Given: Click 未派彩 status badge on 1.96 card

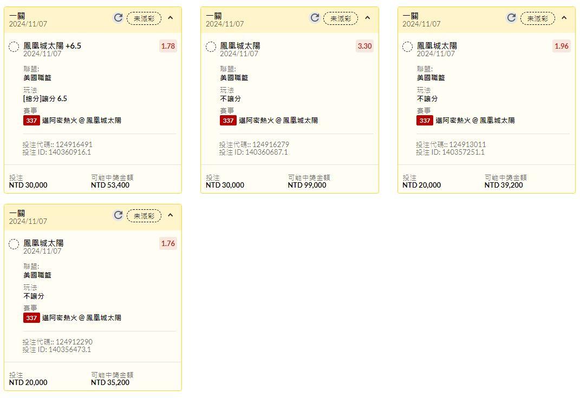Looking at the screenshot, I should pos(537,18).
